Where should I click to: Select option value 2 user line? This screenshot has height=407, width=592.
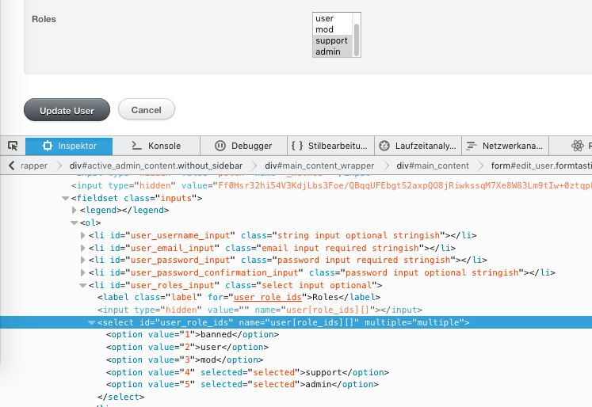point(187,347)
